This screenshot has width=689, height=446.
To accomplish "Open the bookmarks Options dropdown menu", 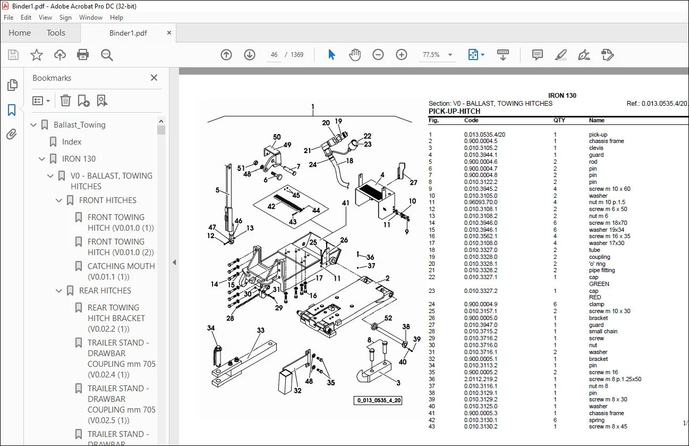I will [41, 100].
